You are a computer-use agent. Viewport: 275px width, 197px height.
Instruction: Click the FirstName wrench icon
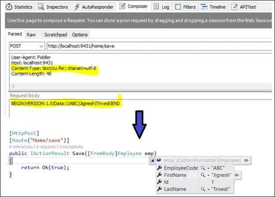pos(159,175)
